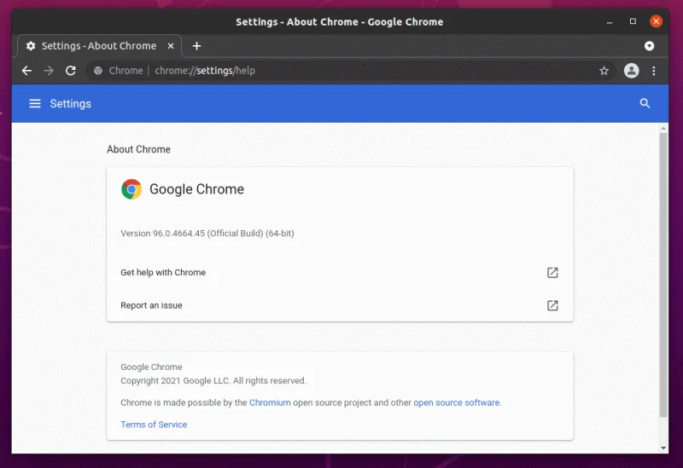The image size is (683, 468).
Task: Select the Report an issue row
Action: tap(152, 305)
